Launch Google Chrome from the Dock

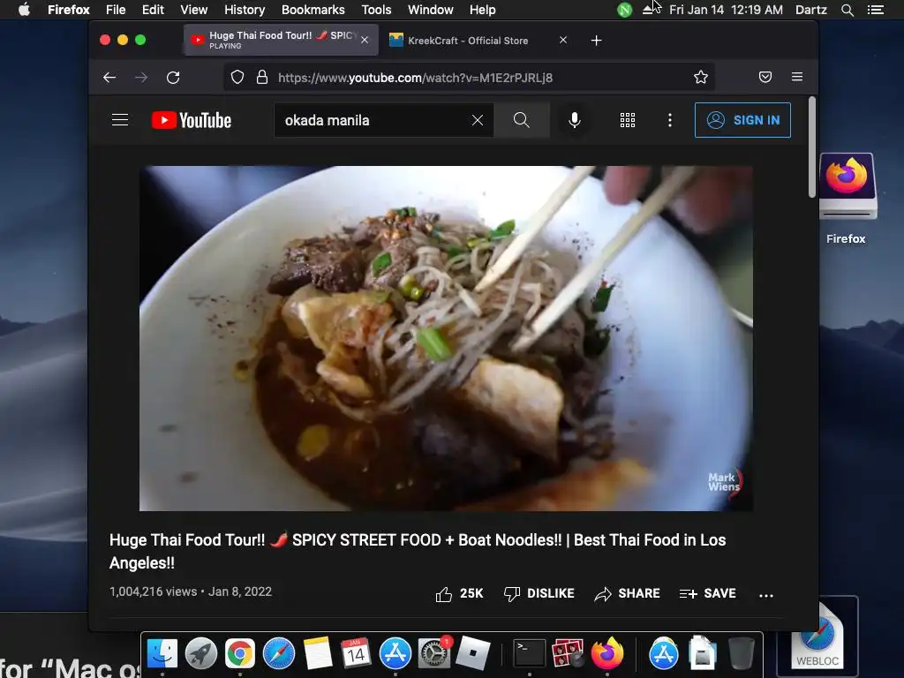click(240, 653)
